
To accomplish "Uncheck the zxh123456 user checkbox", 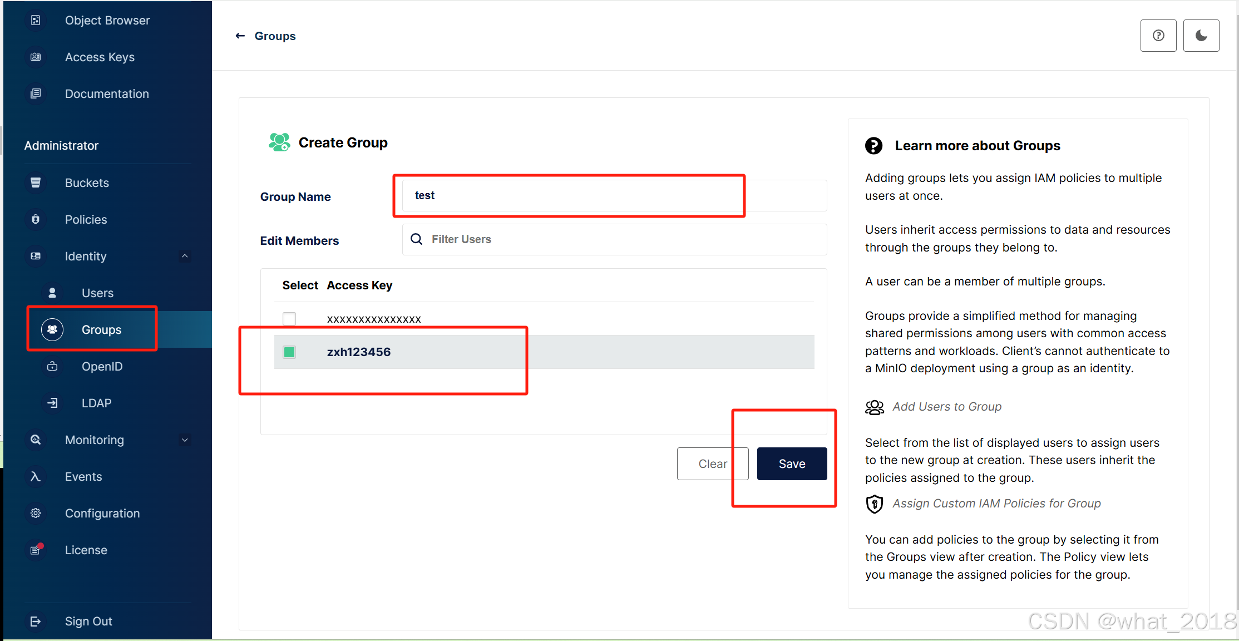I will tap(289, 352).
